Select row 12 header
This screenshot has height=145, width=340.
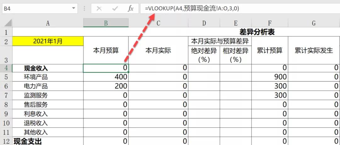(6, 141)
